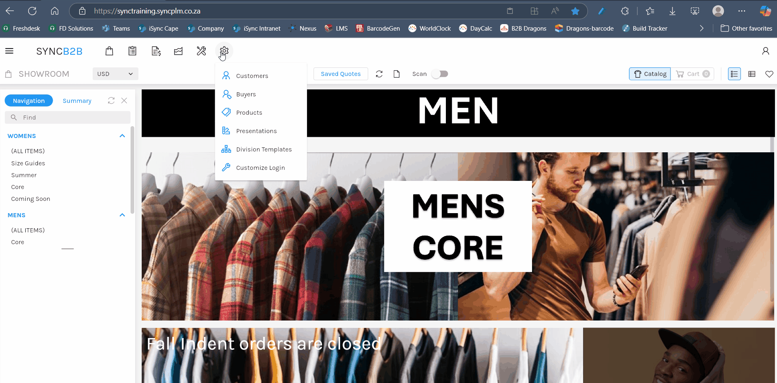This screenshot has height=383, width=777.
Task: Open the Build Tracker bookmark
Action: tap(645, 28)
